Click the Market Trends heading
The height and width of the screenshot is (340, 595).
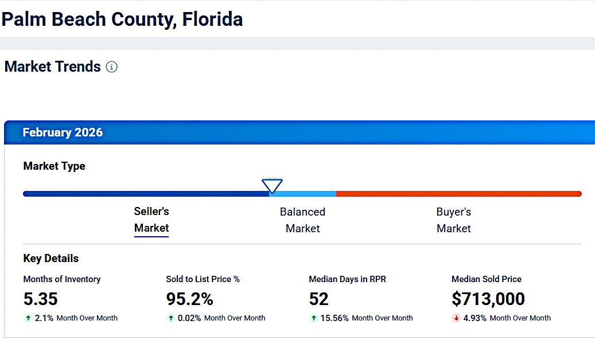(53, 67)
